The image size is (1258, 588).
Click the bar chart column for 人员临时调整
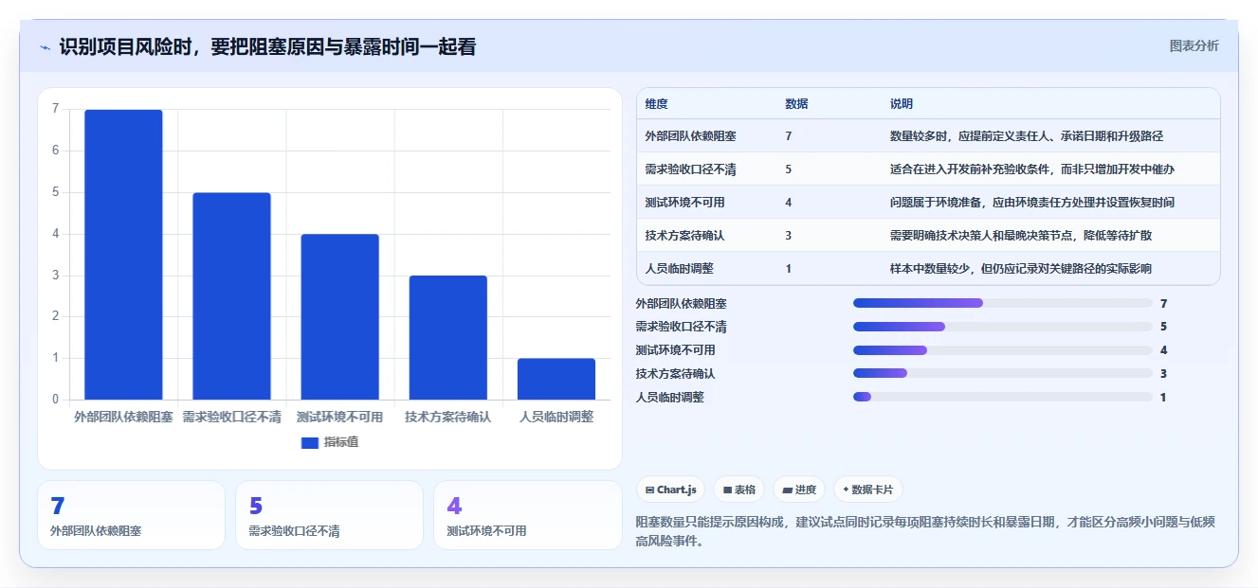[556, 379]
